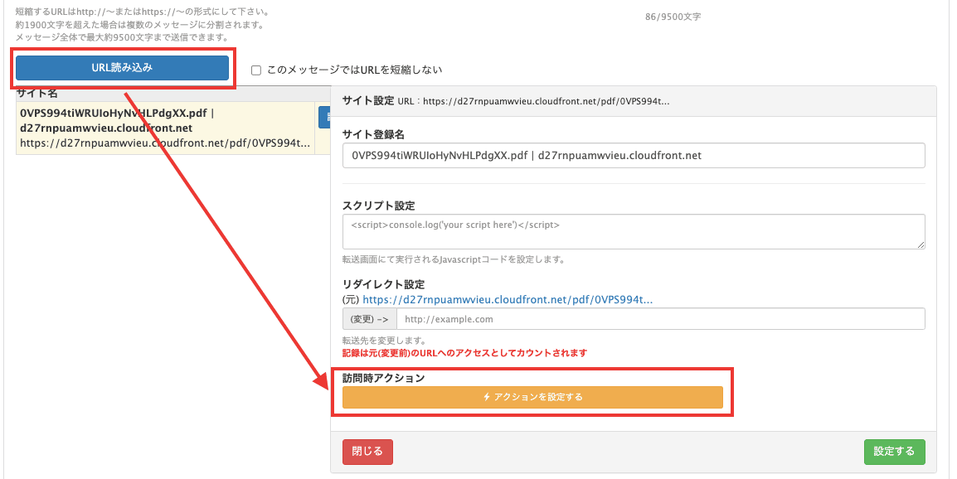
Task: Click 設定する to apply site settings
Action: [894, 452]
